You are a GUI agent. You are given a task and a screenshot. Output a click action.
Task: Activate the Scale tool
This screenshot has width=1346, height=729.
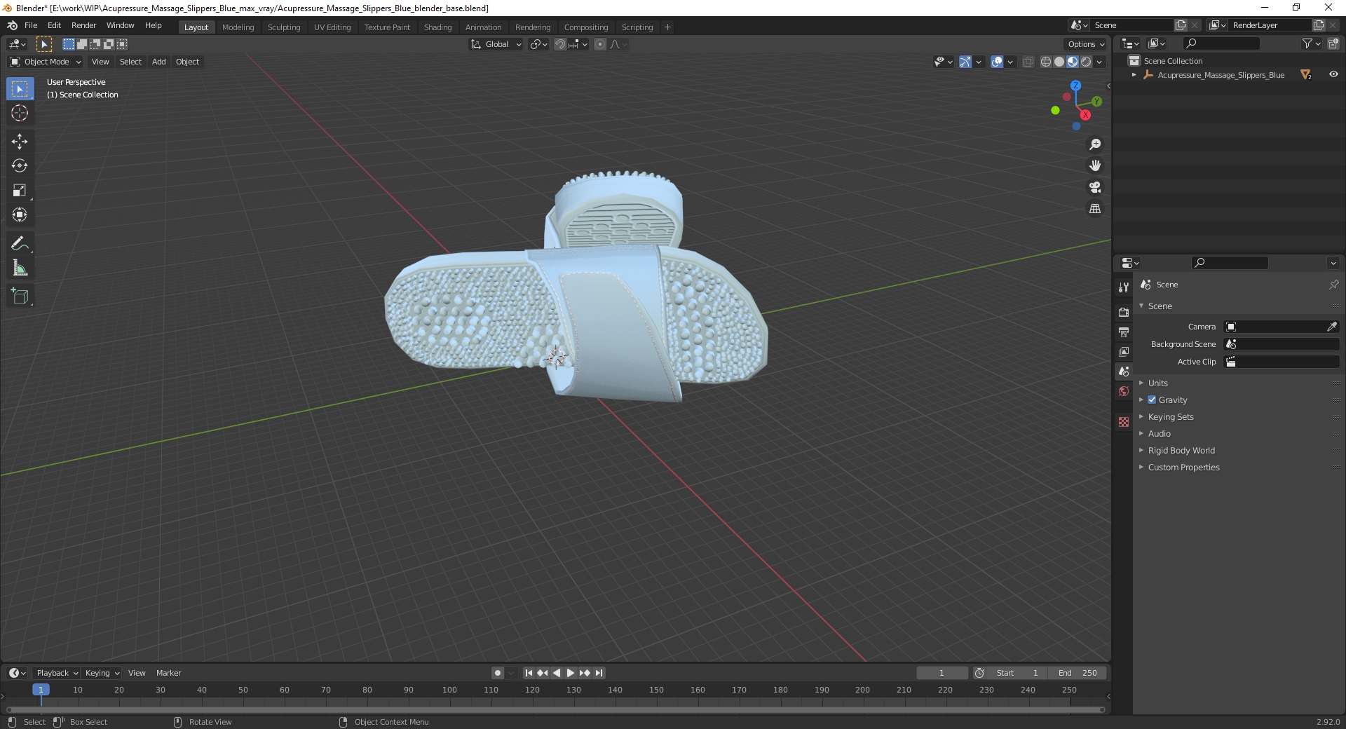(x=20, y=191)
